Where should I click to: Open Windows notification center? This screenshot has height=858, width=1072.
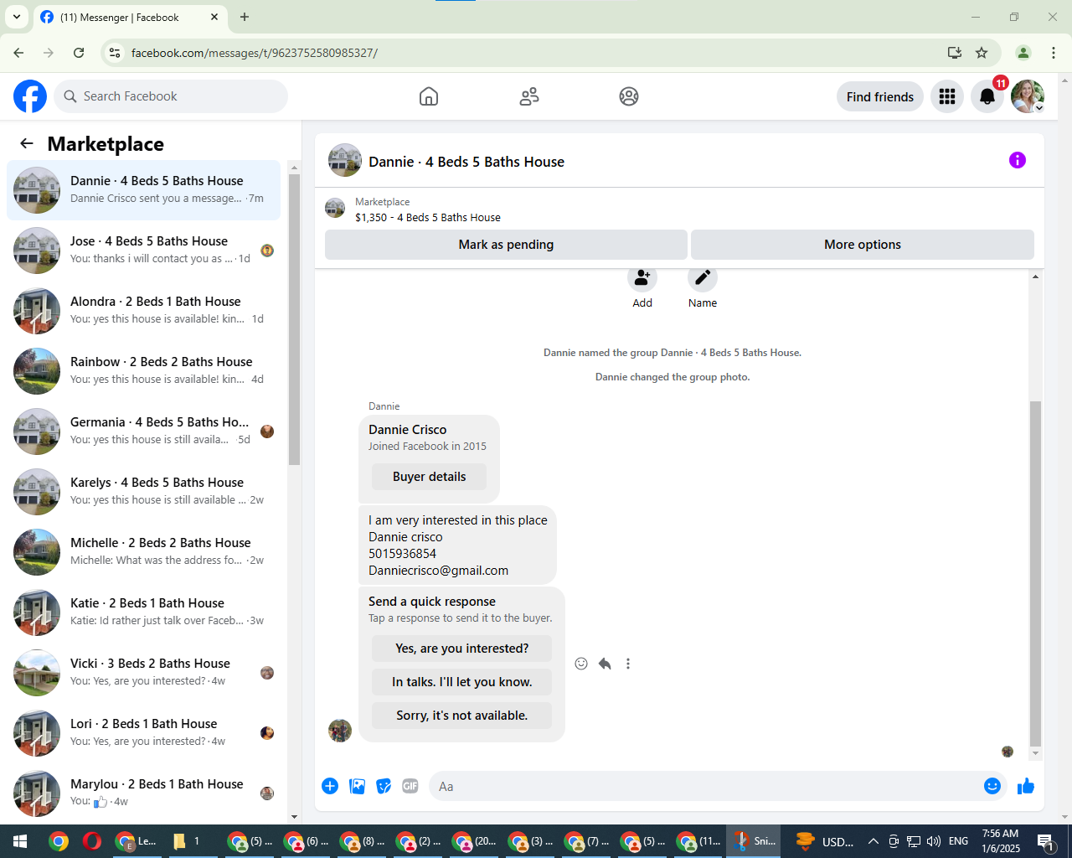(x=1046, y=841)
